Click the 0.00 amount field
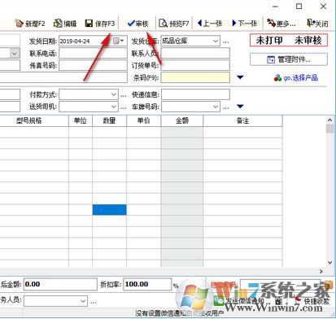The height and width of the screenshot is (319, 336). click(x=60, y=284)
